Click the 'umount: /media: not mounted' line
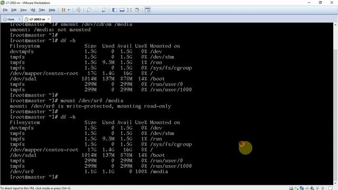Image resolution: width=338 pixels, height=190 pixels. click(x=50, y=30)
